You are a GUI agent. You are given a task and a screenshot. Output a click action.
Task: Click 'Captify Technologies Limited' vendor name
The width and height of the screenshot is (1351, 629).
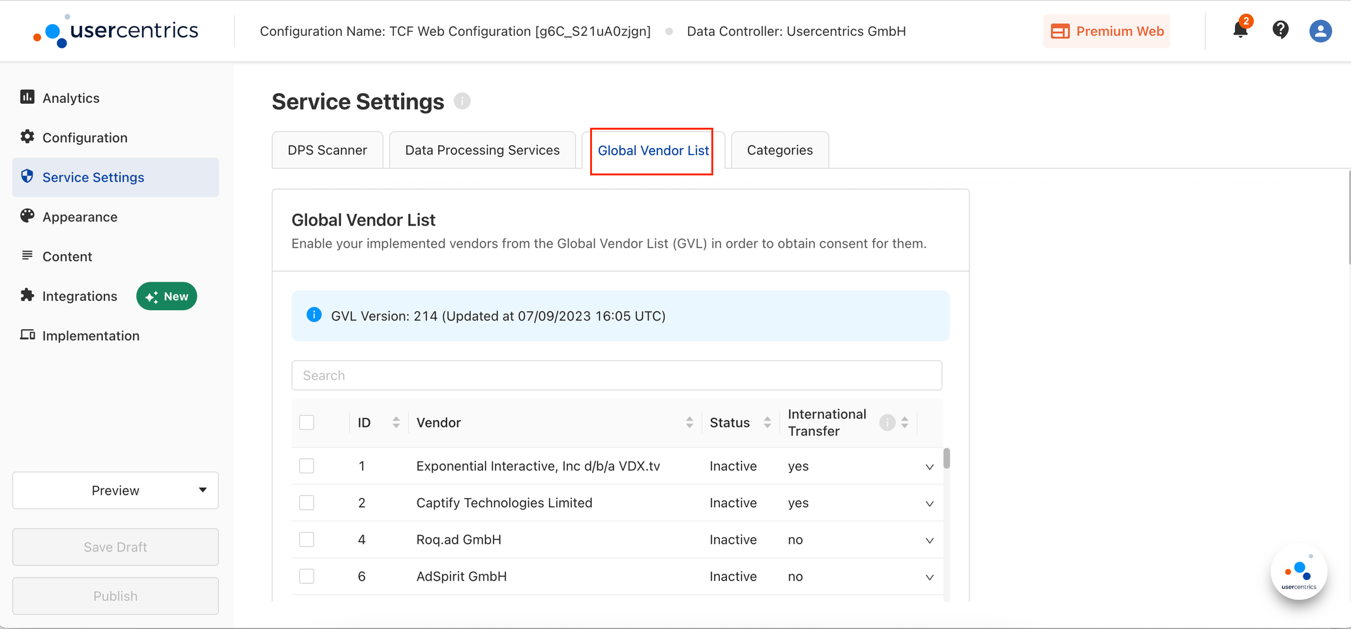pos(504,503)
